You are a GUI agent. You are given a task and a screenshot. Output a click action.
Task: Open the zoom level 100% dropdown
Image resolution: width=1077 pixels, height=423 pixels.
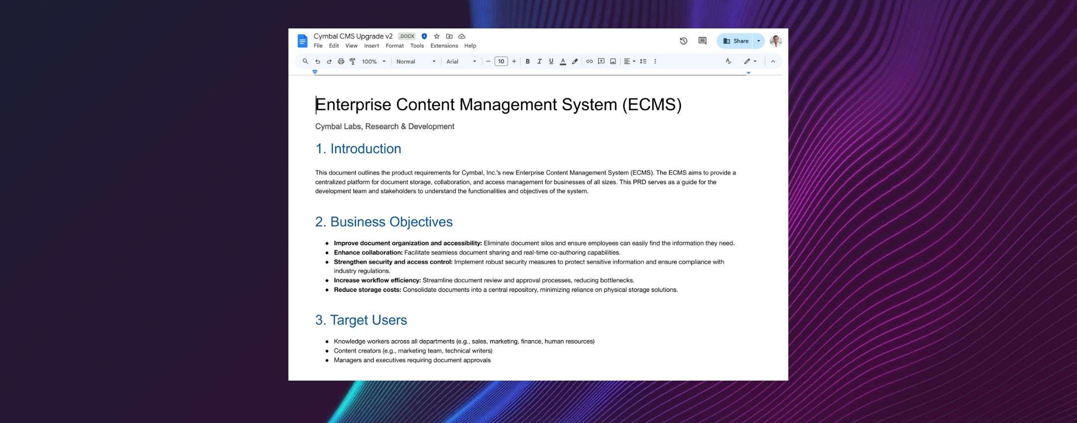coord(374,61)
